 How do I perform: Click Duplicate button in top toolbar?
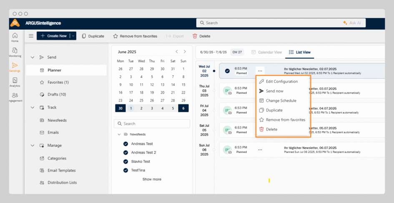click(x=93, y=36)
